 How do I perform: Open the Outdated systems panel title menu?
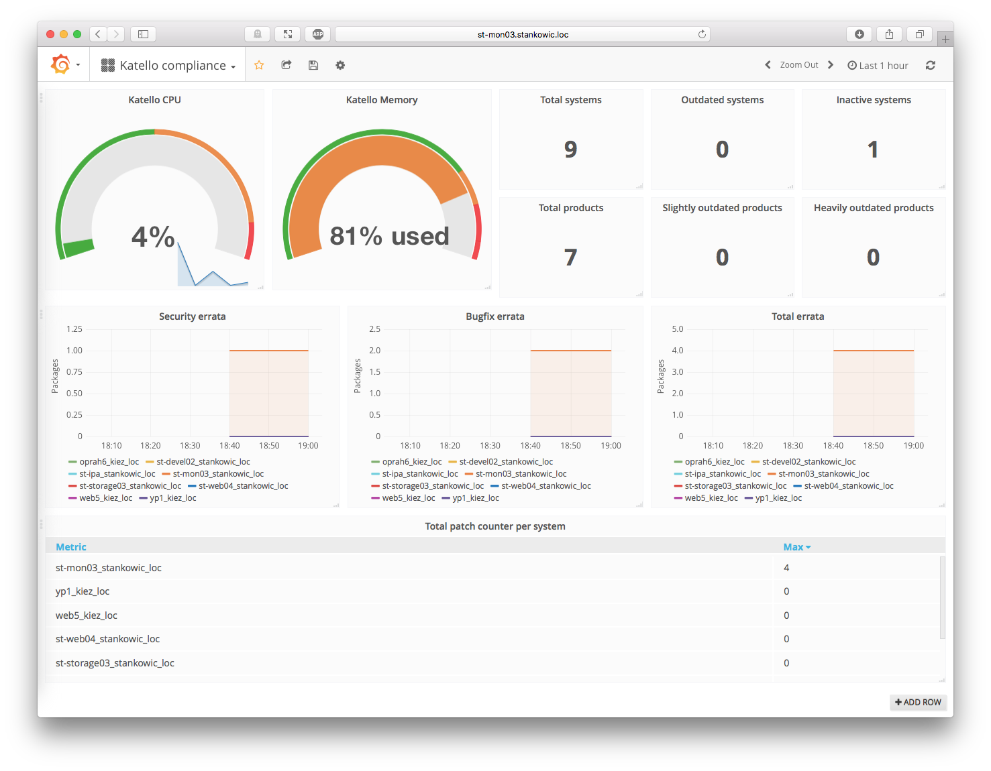pyautogui.click(x=723, y=100)
